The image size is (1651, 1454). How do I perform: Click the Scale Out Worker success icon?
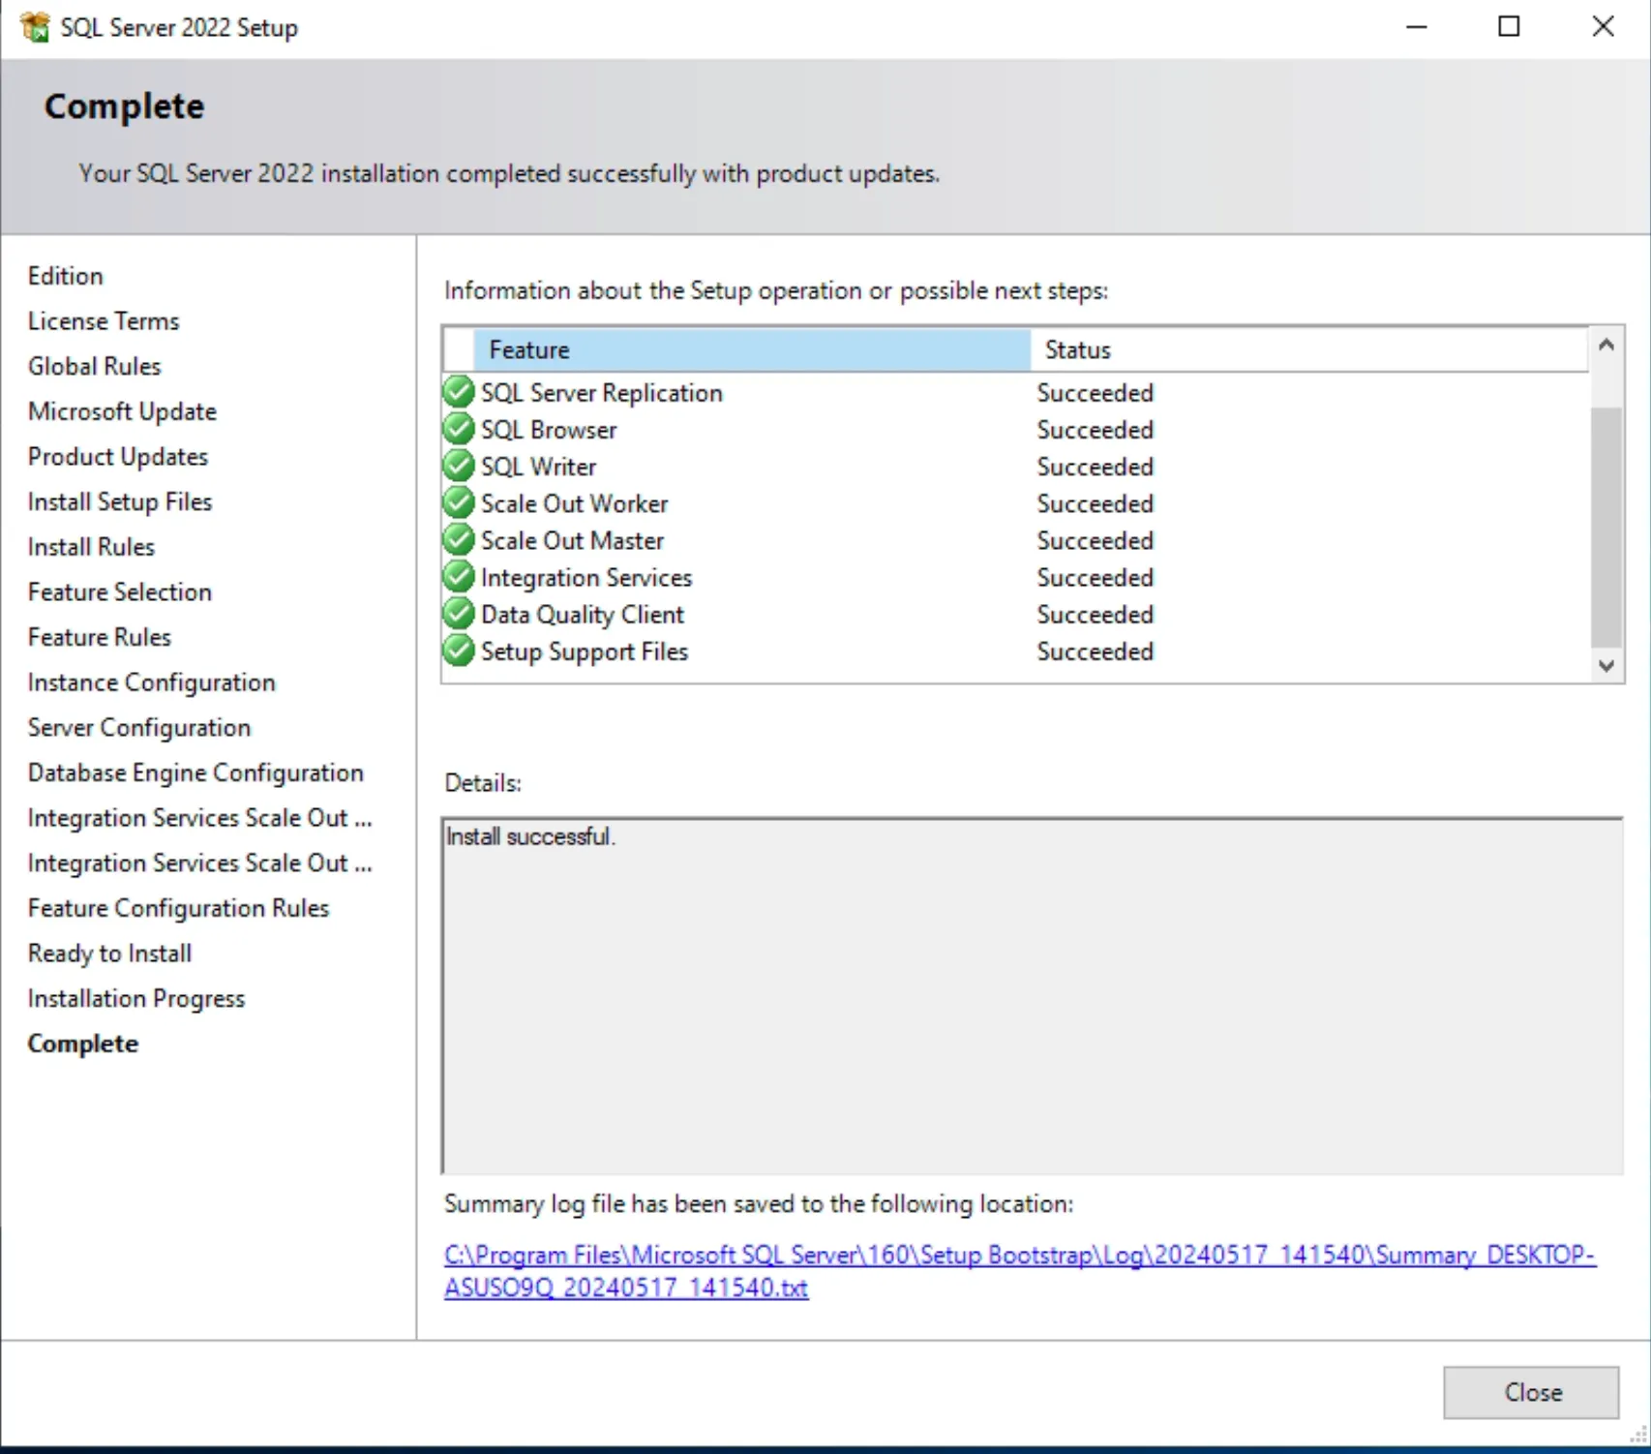click(458, 502)
